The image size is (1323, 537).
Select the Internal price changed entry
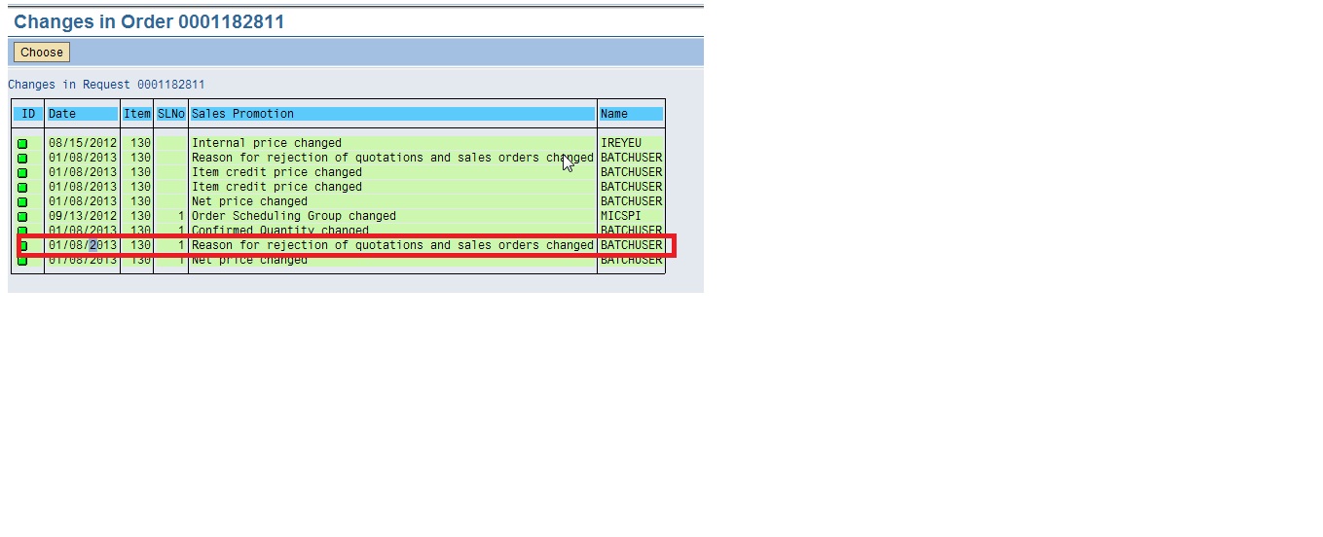[x=267, y=143]
